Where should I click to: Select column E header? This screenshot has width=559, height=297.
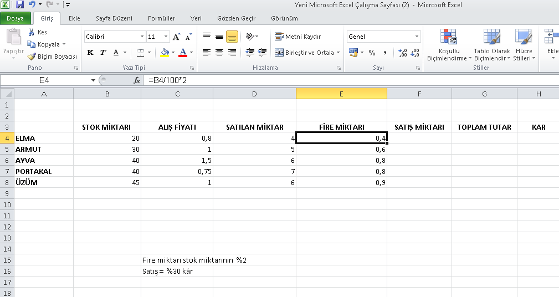[x=341, y=94]
